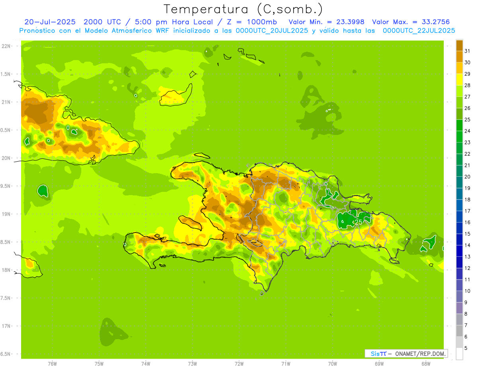Click the colorbar swatch between 24 and 25
Viewport: 478px width, 369px height.
[x=459, y=125]
